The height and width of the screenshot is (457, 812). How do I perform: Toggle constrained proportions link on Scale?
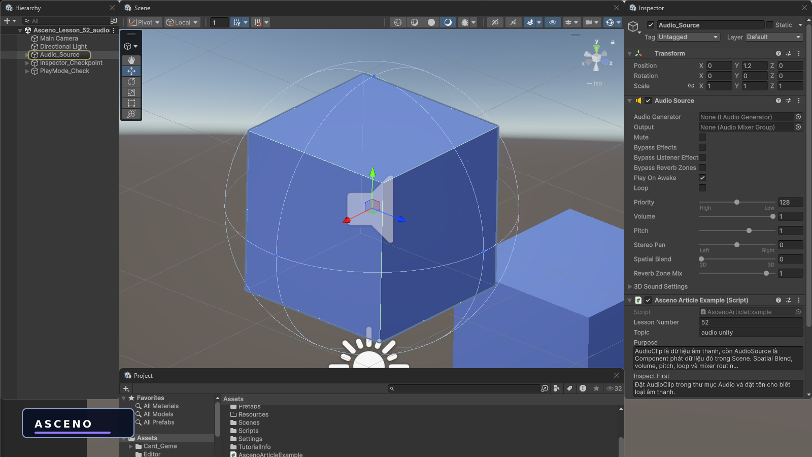[x=691, y=86]
